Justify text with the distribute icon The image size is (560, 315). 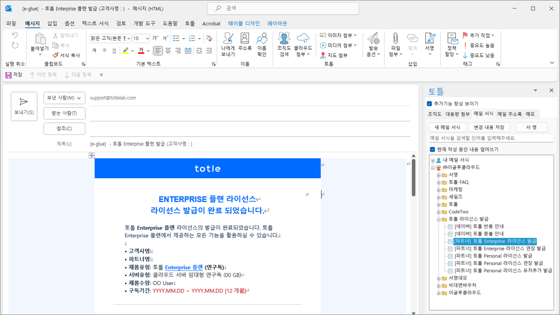pos(188,51)
